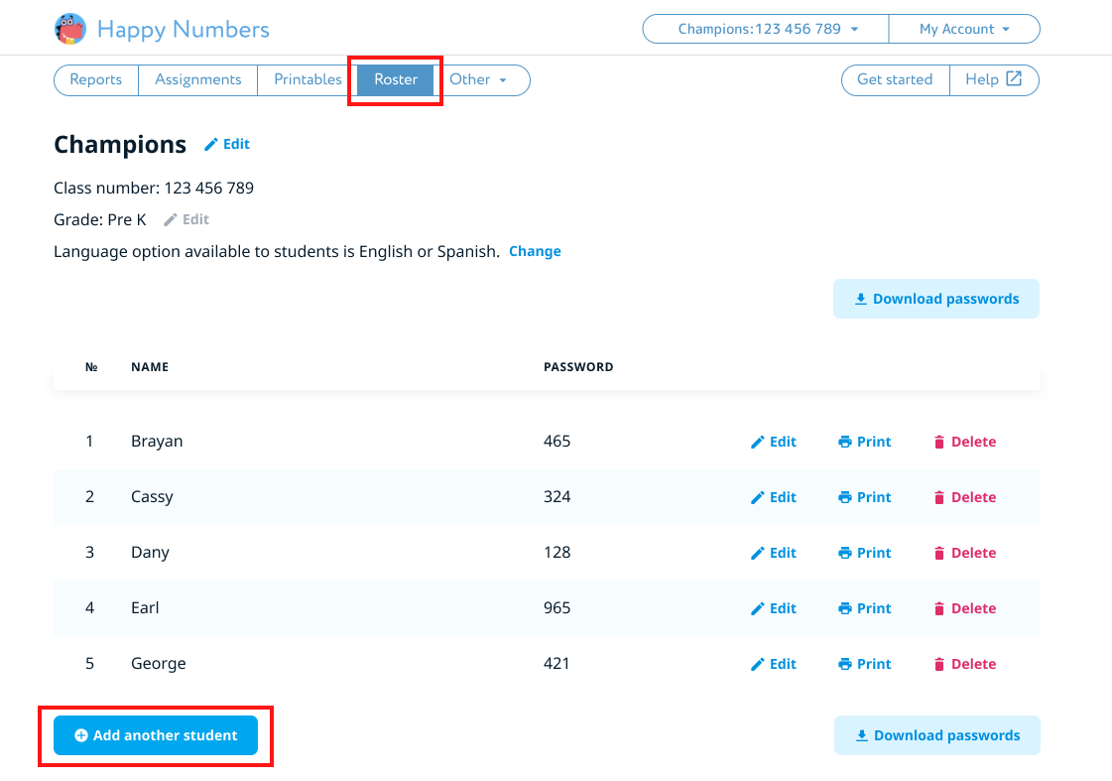Click the pencil Edit icon for Brayan
Screen dimensions: 1112x781
click(x=758, y=443)
